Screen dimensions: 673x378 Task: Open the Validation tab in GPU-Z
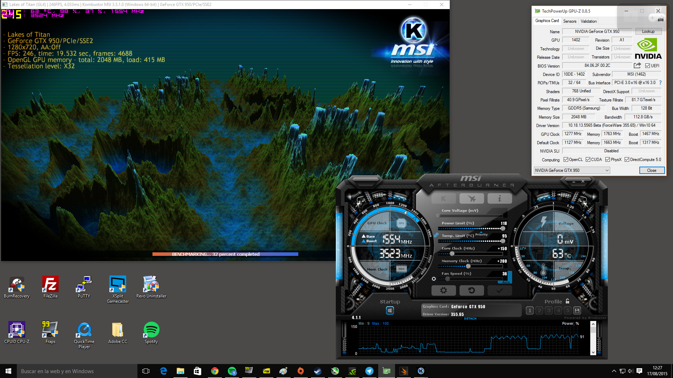[x=589, y=21]
